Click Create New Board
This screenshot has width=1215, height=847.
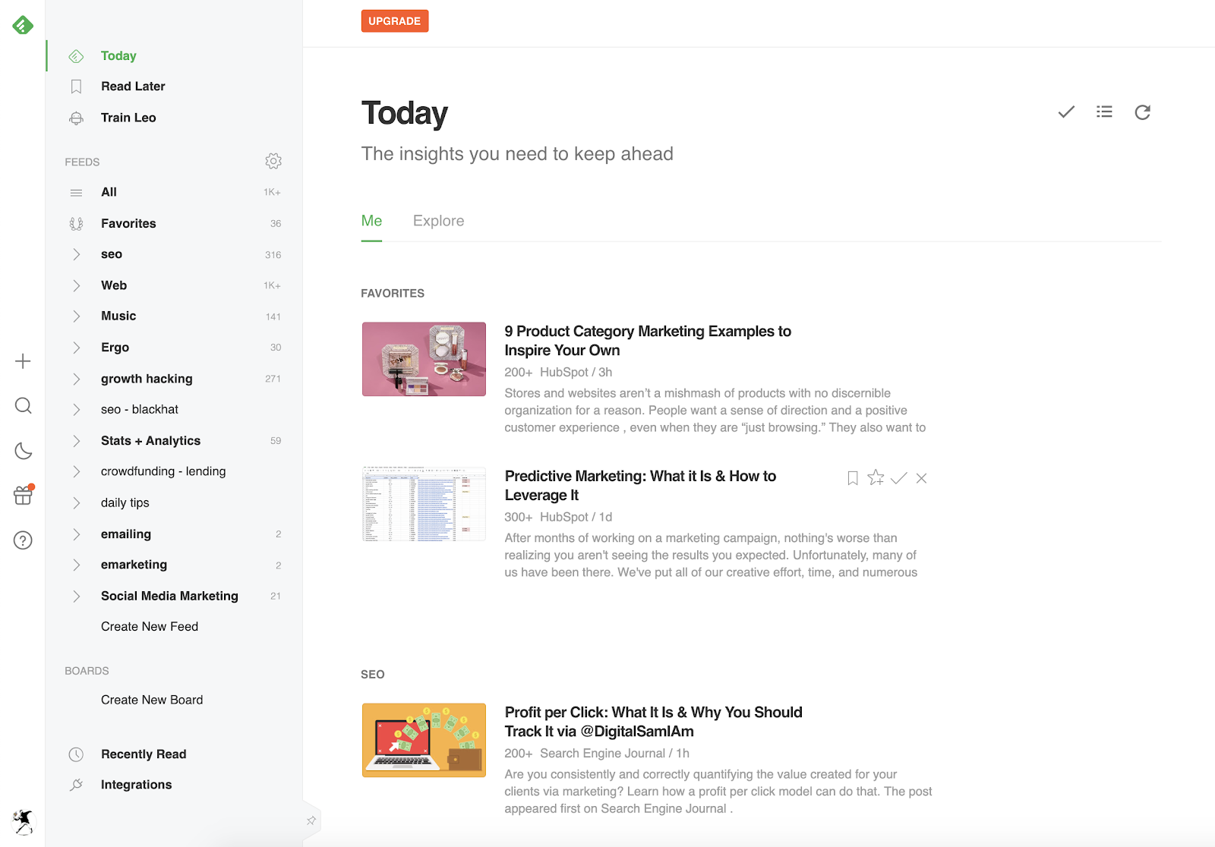152,700
